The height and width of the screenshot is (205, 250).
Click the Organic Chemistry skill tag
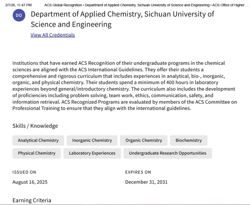(144, 140)
